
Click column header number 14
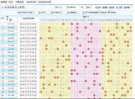[x=77, y=20]
